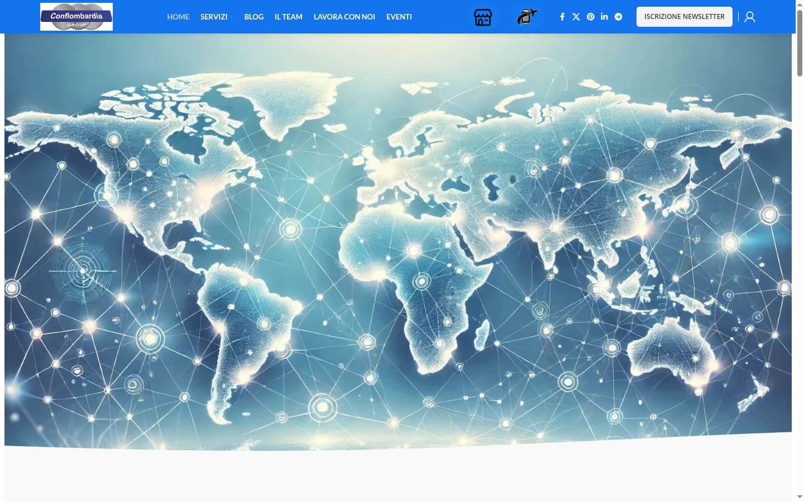This screenshot has width=804, height=502.
Task: Open the BLOG menu item
Action: (x=254, y=17)
